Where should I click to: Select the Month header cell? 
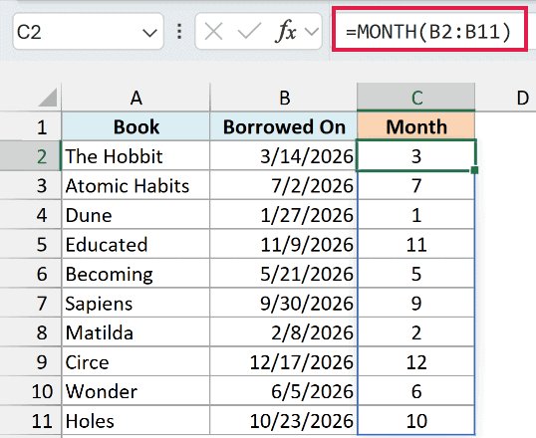[416, 126]
